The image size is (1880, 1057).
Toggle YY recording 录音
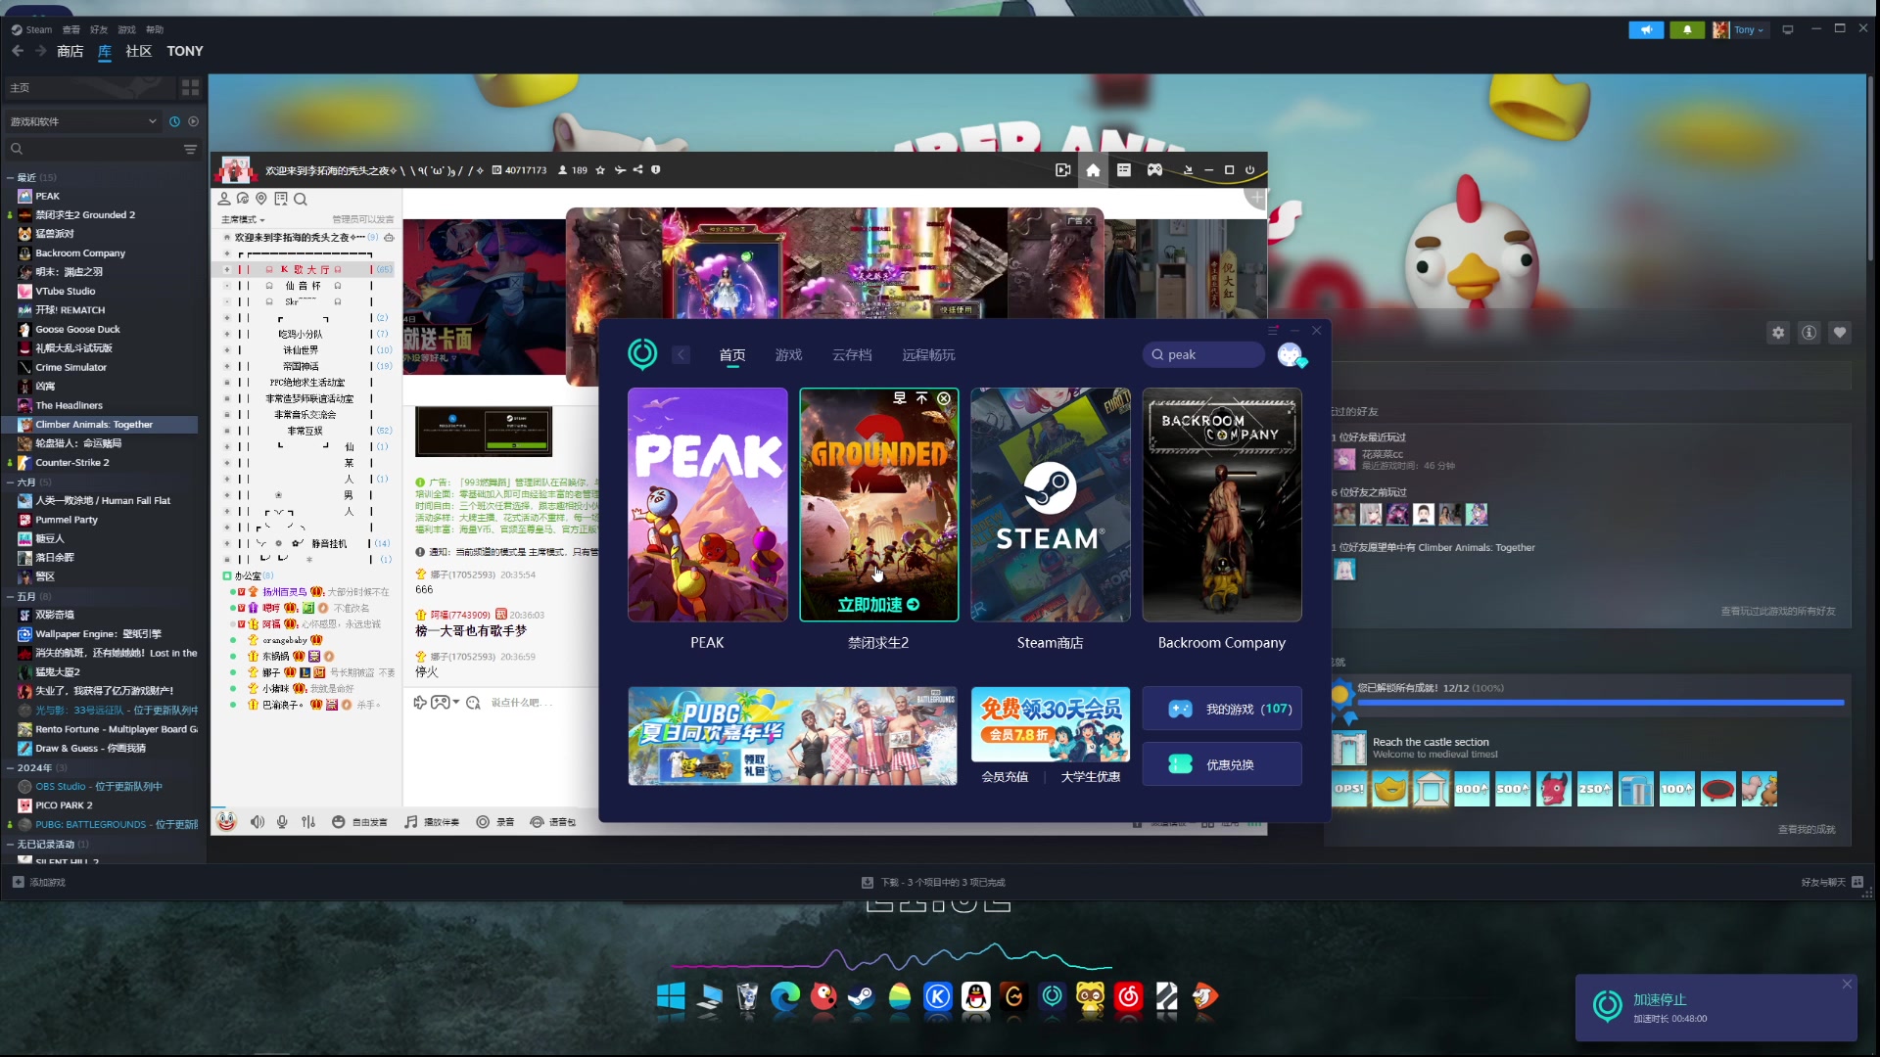pyautogui.click(x=495, y=822)
